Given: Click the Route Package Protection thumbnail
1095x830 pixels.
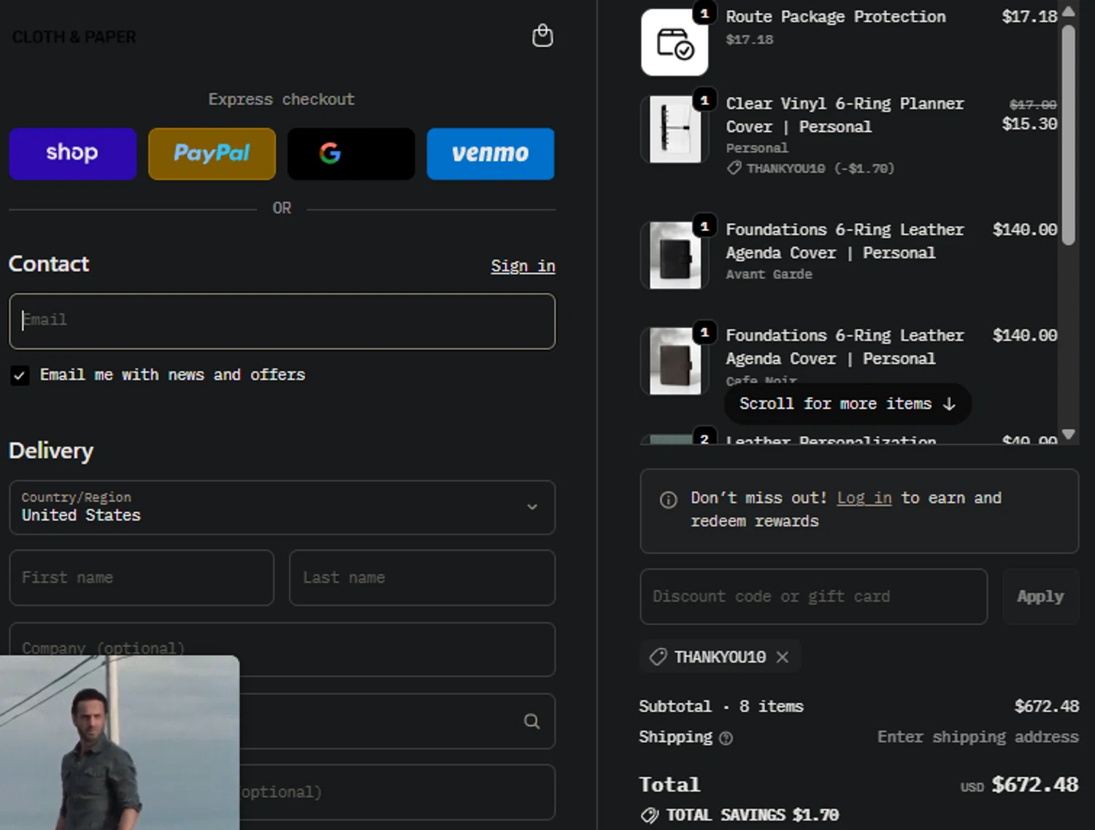Looking at the screenshot, I should coord(675,42).
